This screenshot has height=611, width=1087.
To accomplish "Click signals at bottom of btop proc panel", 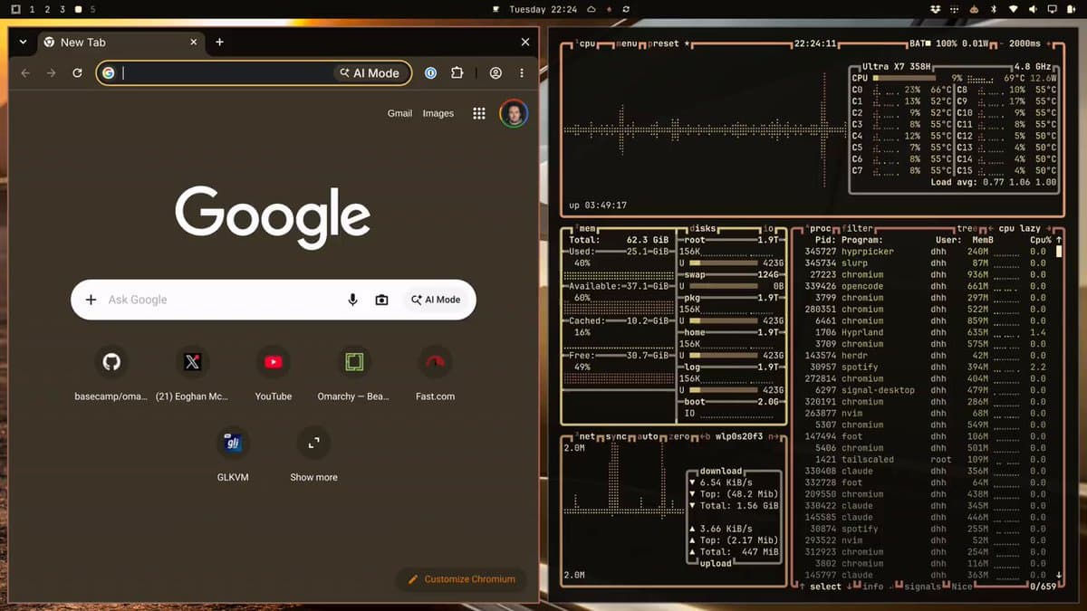I will [923, 587].
